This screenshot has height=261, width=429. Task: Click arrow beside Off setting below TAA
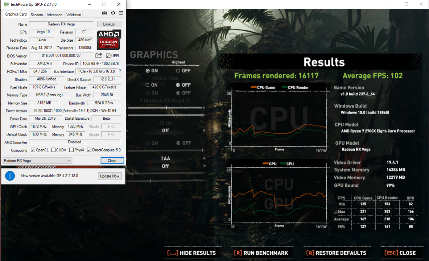click(204, 166)
